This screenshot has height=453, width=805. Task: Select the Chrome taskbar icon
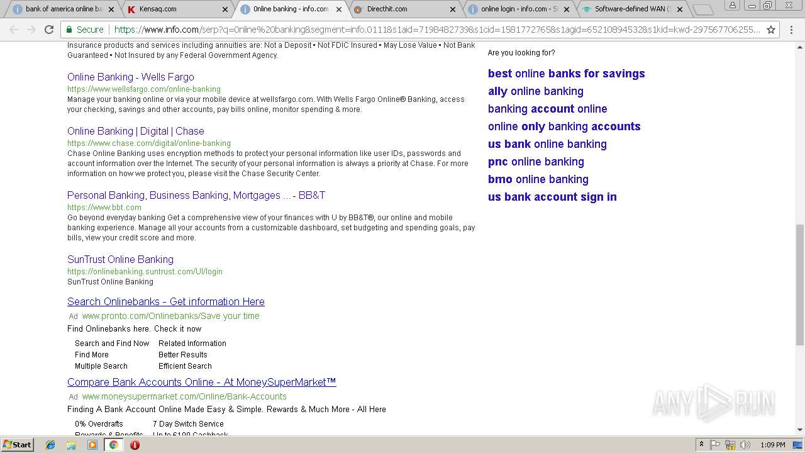[113, 445]
